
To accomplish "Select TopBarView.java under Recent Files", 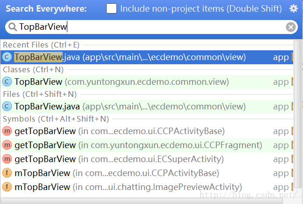I will pos(147,57).
